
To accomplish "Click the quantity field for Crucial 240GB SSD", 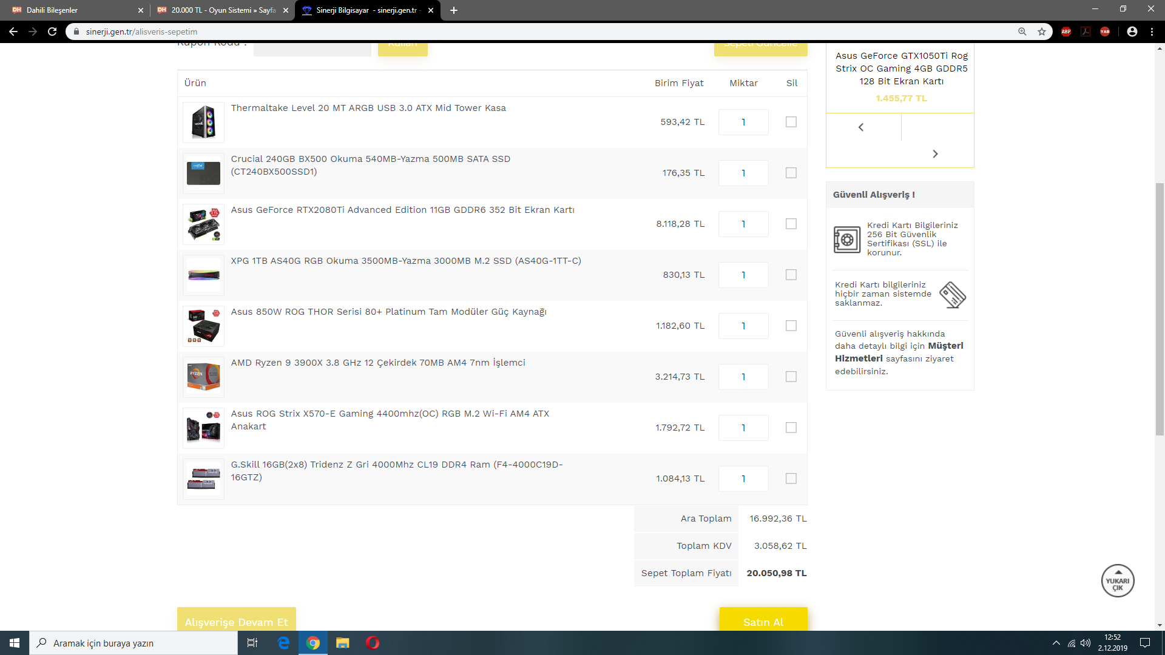I will [743, 173].
